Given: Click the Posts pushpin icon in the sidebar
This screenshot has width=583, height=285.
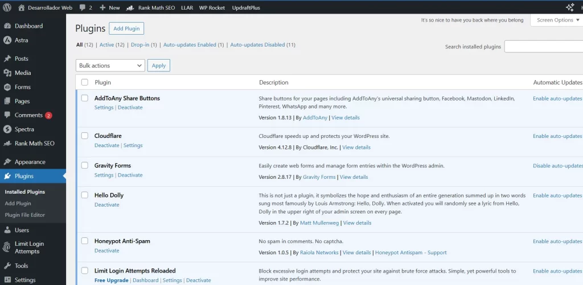Looking at the screenshot, I should [7, 58].
